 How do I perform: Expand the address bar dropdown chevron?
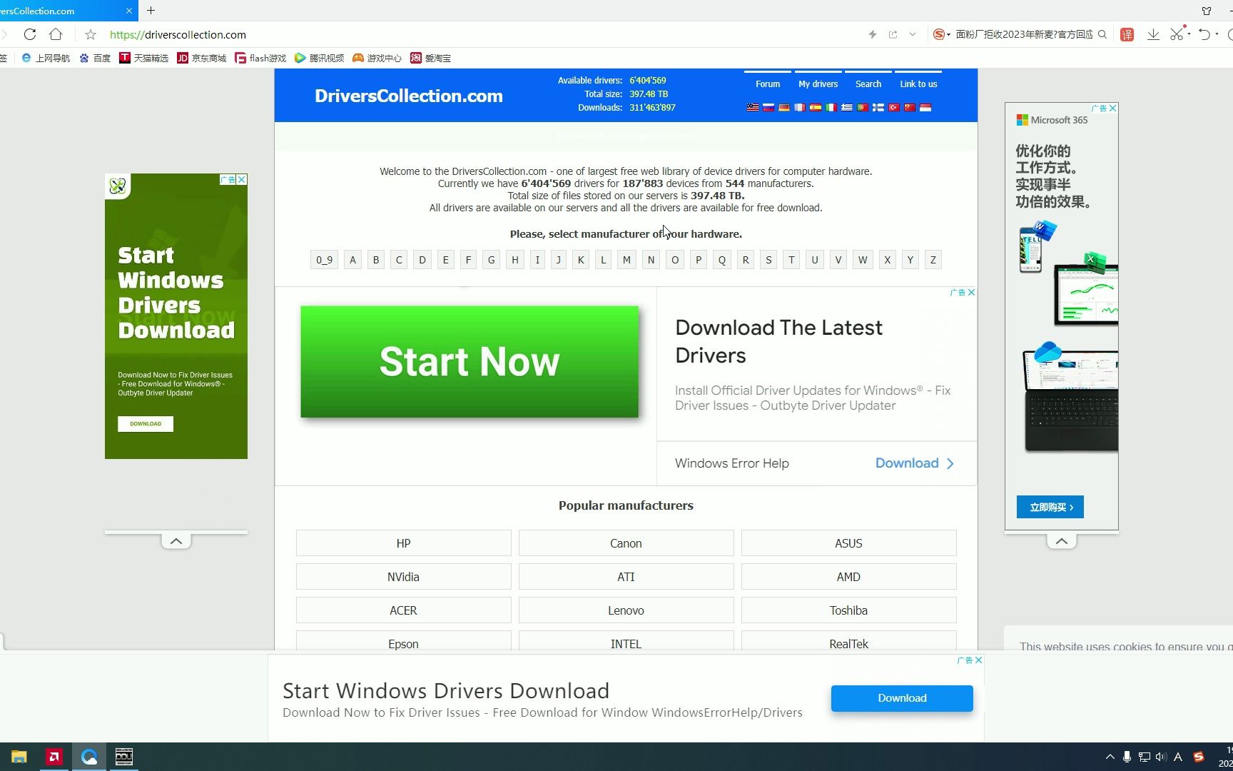[x=913, y=34]
